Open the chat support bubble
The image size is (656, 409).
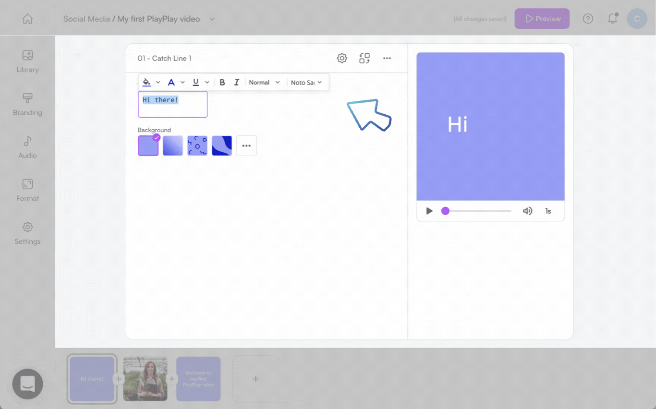point(27,384)
